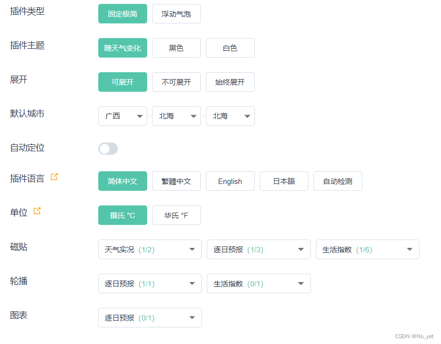Open the 生活指数 (1/6) tile dropdown
The width and height of the screenshot is (441, 344).
367,249
